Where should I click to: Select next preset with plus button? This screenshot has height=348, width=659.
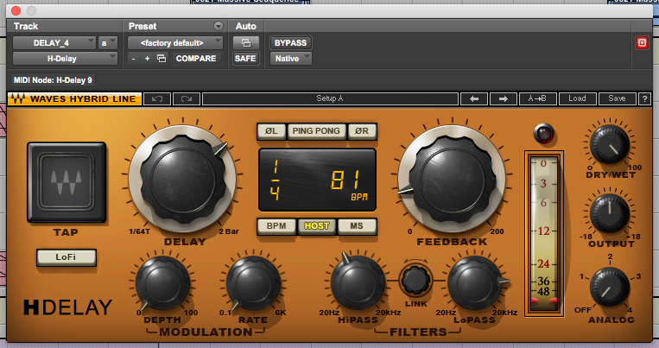[147, 59]
